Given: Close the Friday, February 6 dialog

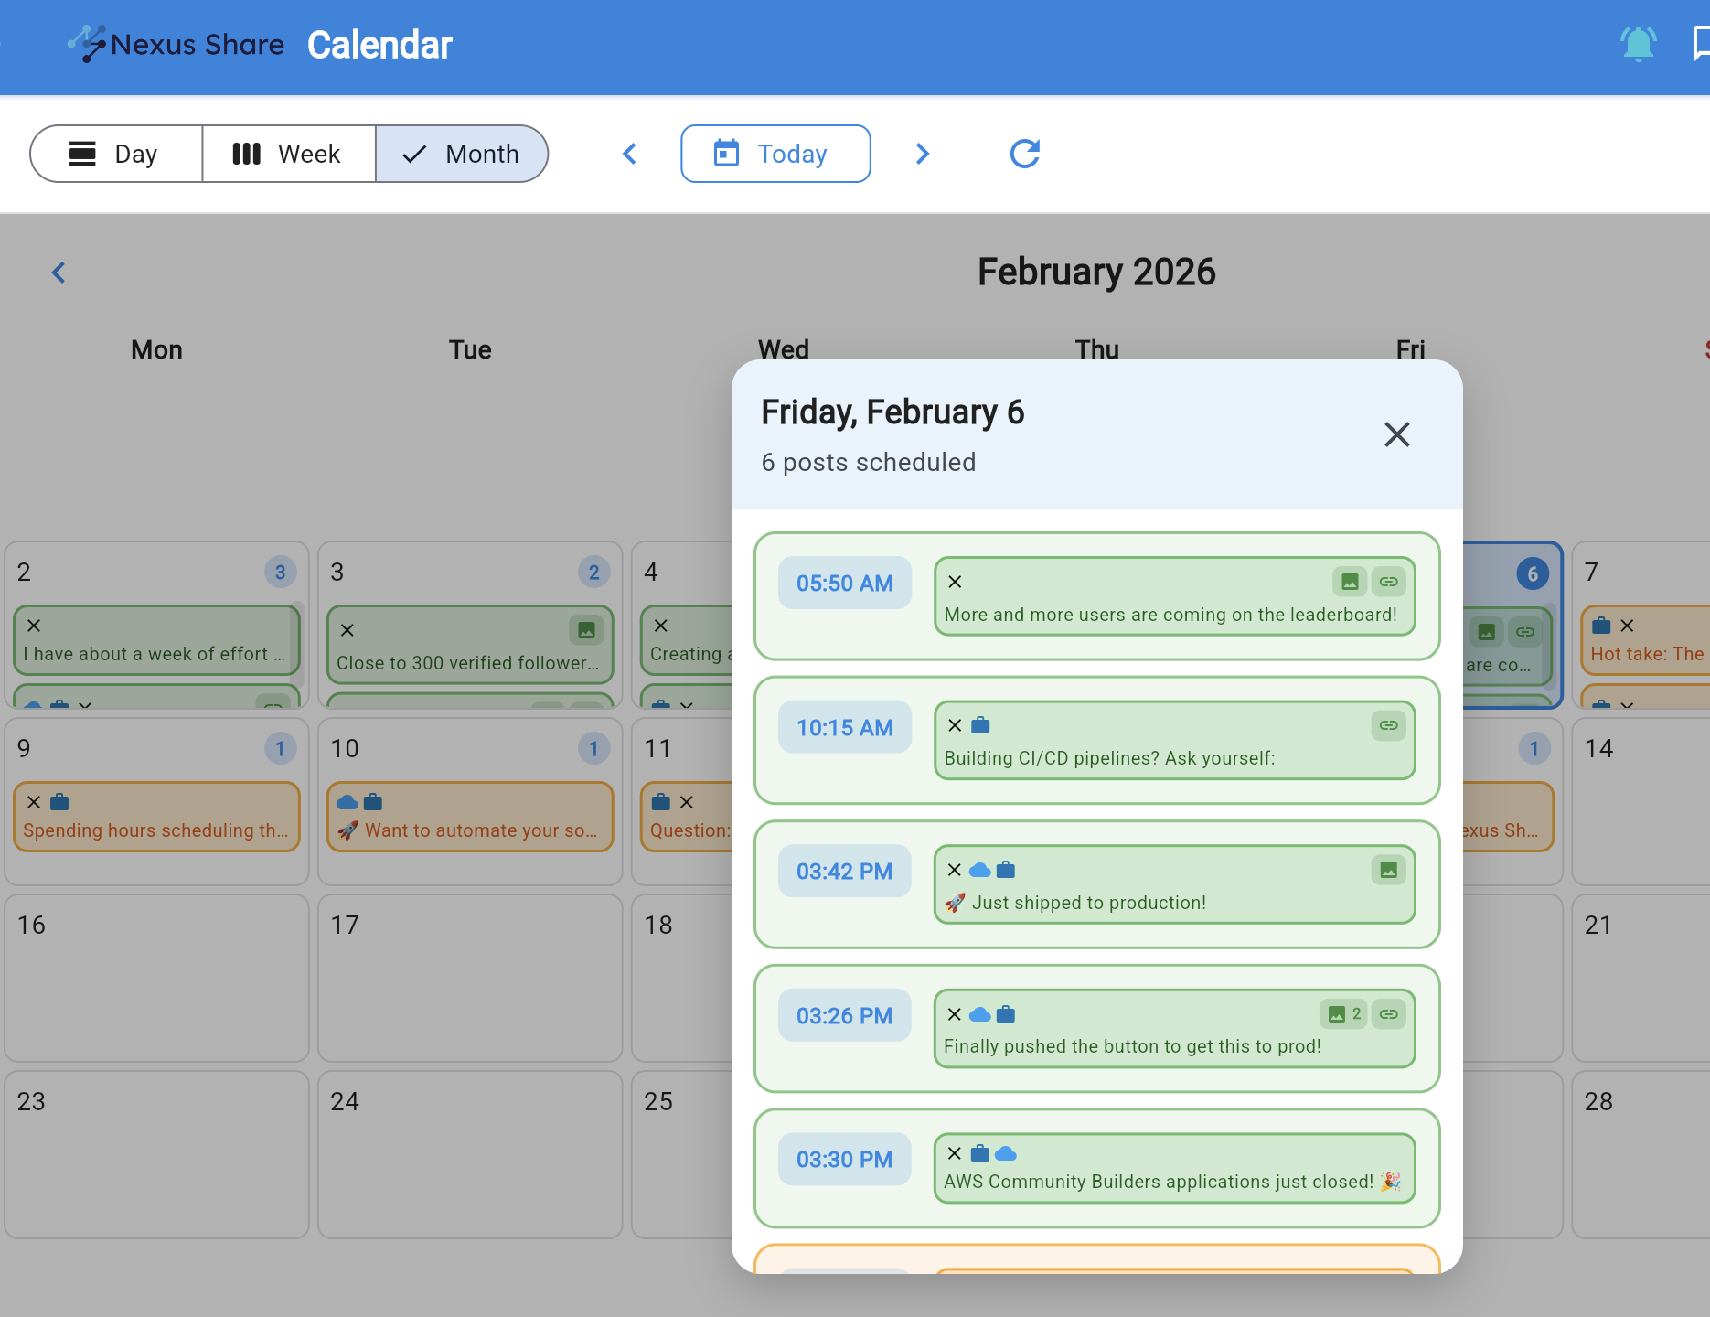Looking at the screenshot, I should click(x=1396, y=434).
